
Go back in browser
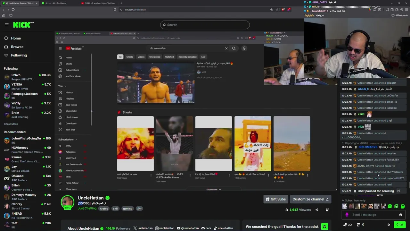tap(4, 10)
